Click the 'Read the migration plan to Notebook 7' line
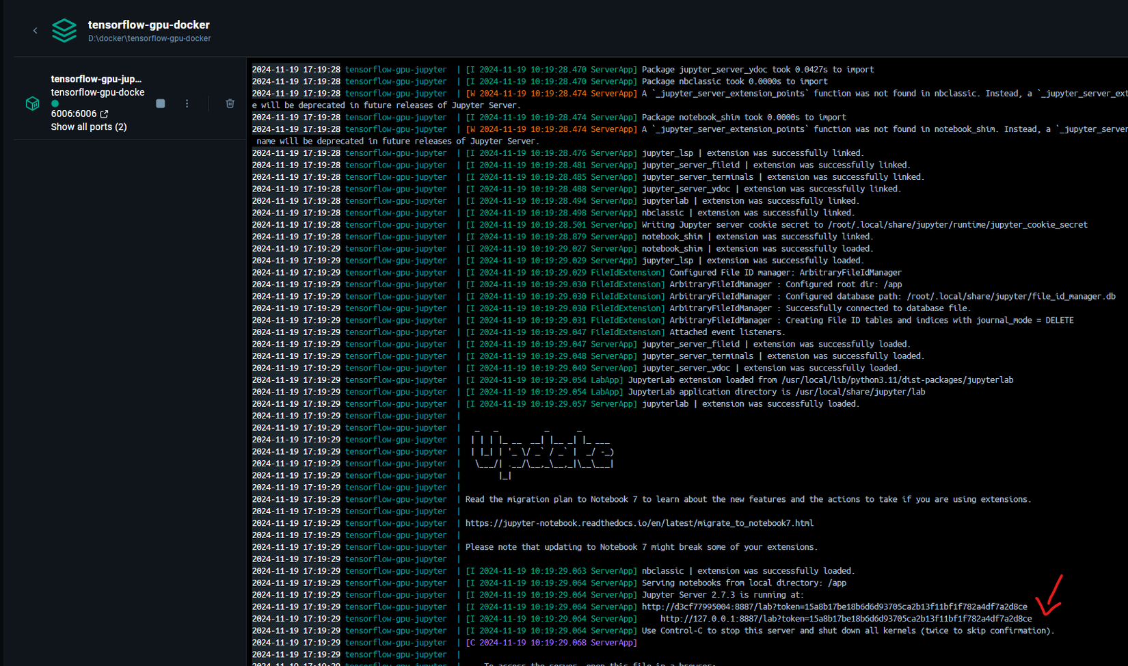The width and height of the screenshot is (1128, 666). pos(749,500)
